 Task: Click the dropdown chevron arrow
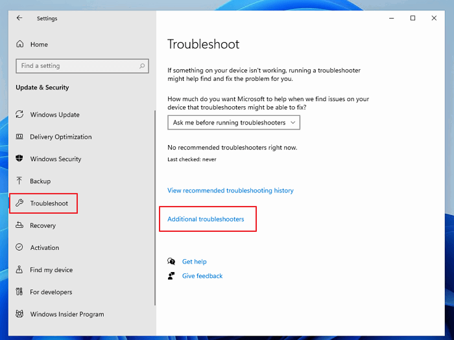coord(293,122)
